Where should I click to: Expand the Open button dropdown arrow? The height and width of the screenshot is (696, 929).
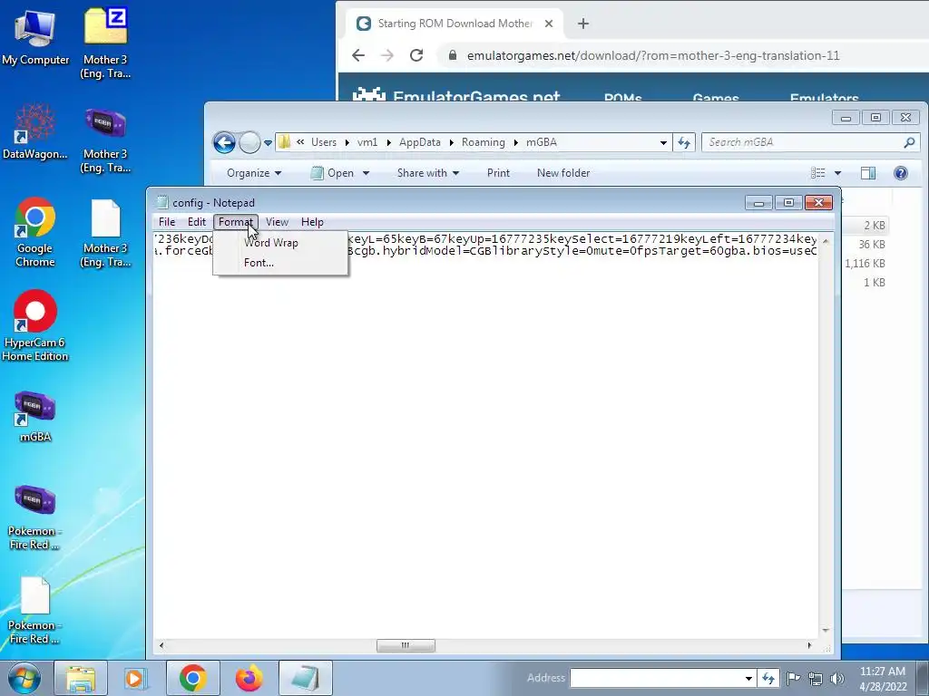coord(367,173)
